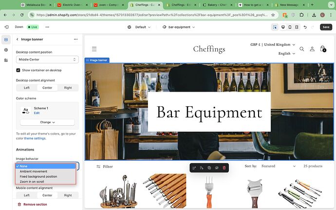The width and height of the screenshot is (336, 210).
Task: Set mobile content alignment to Right
Action: [68, 195]
